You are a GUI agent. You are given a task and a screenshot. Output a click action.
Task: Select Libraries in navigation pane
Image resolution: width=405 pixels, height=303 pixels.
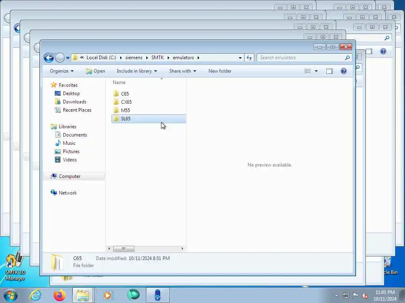coord(67,127)
